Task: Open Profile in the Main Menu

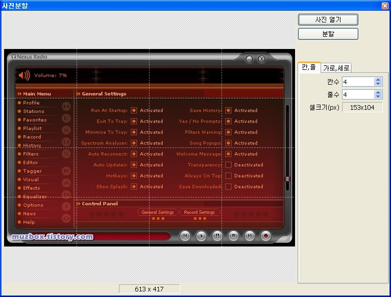Action: [x=31, y=103]
